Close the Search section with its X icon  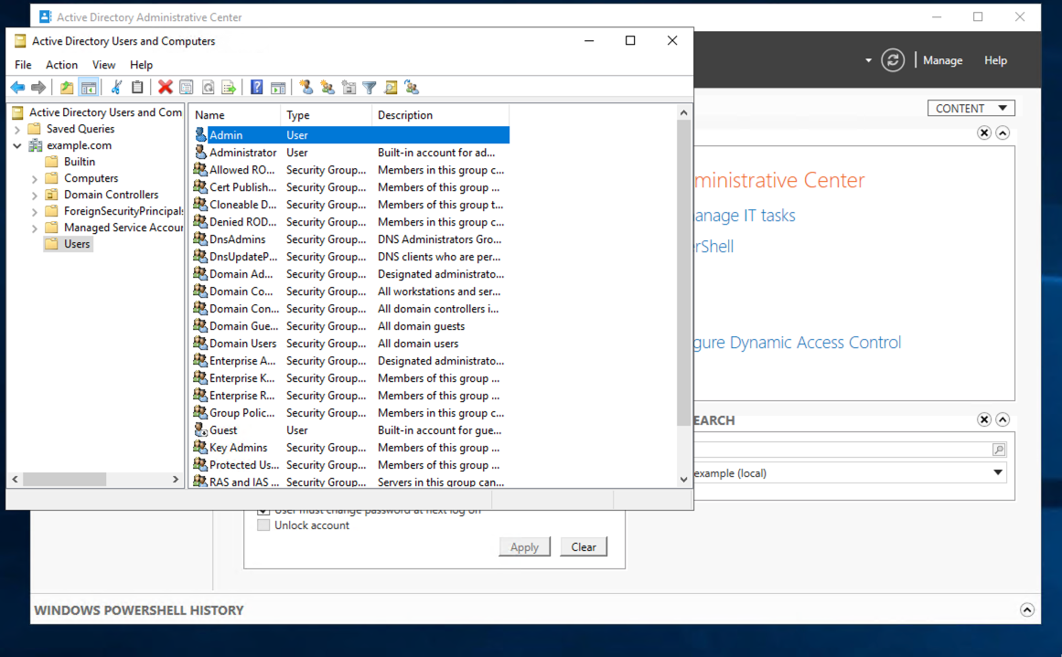984,419
